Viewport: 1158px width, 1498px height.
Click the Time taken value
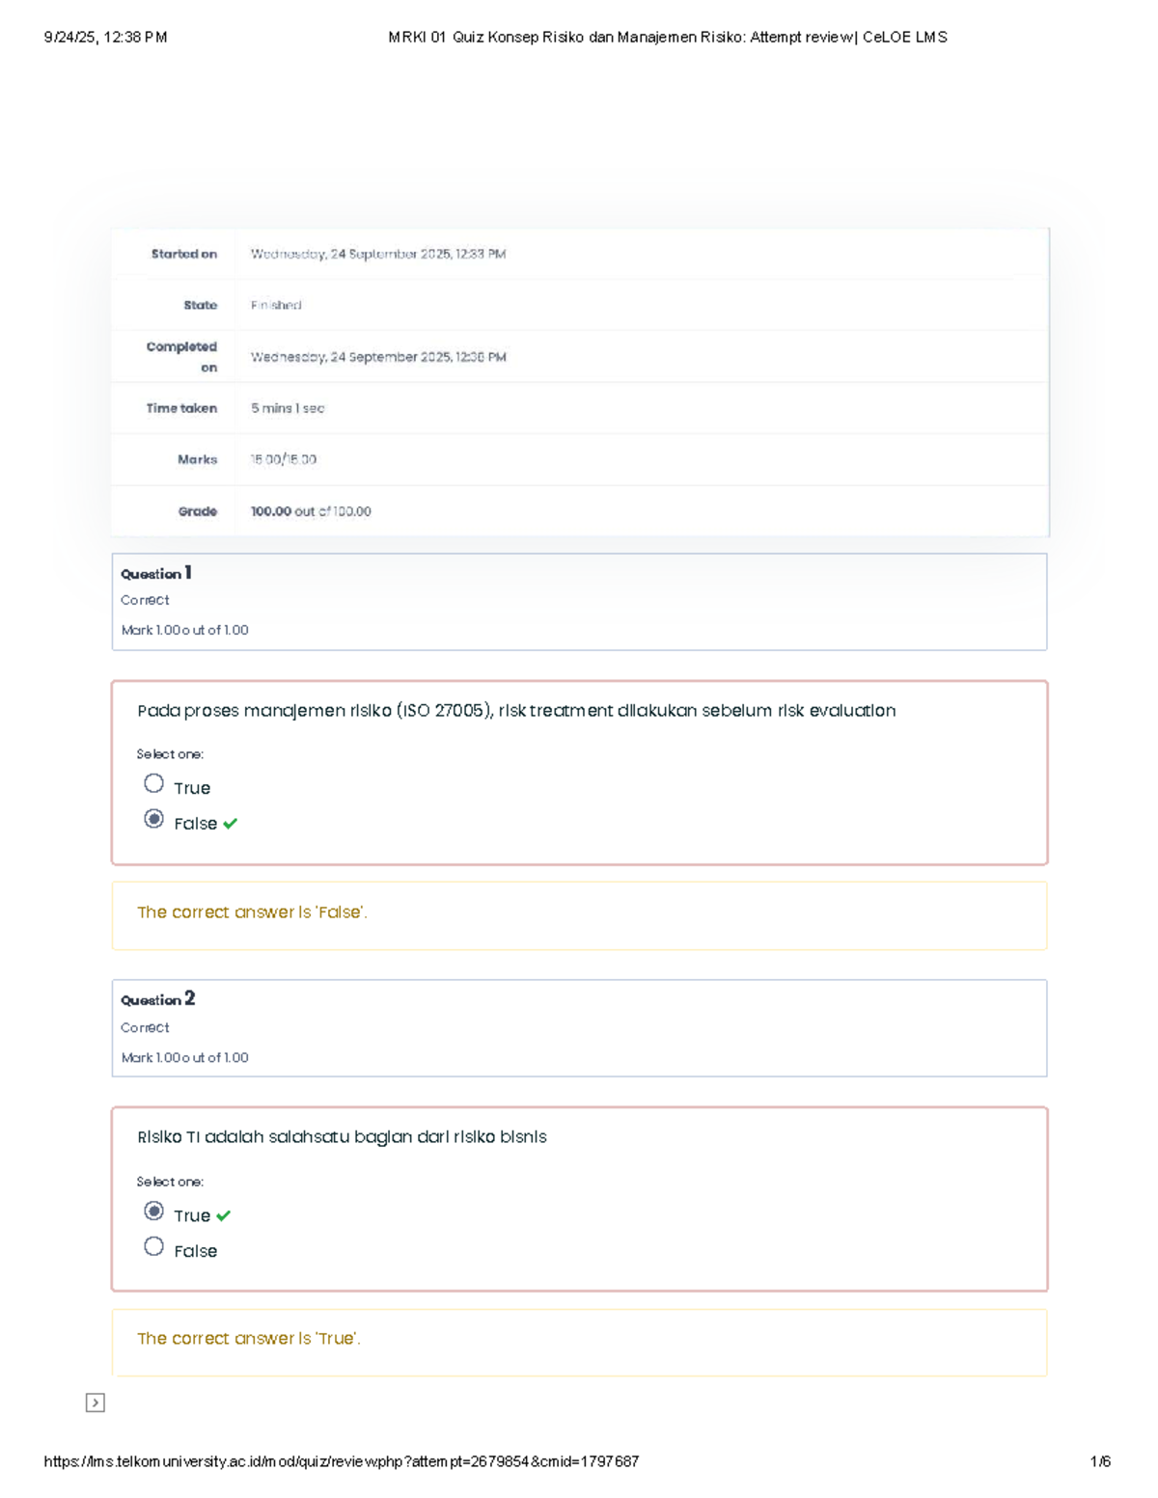(288, 409)
